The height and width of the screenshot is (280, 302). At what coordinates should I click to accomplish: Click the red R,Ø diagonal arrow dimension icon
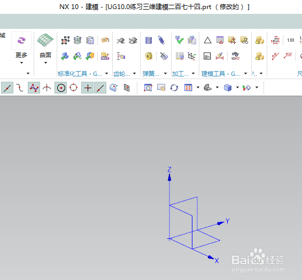pos(275,56)
